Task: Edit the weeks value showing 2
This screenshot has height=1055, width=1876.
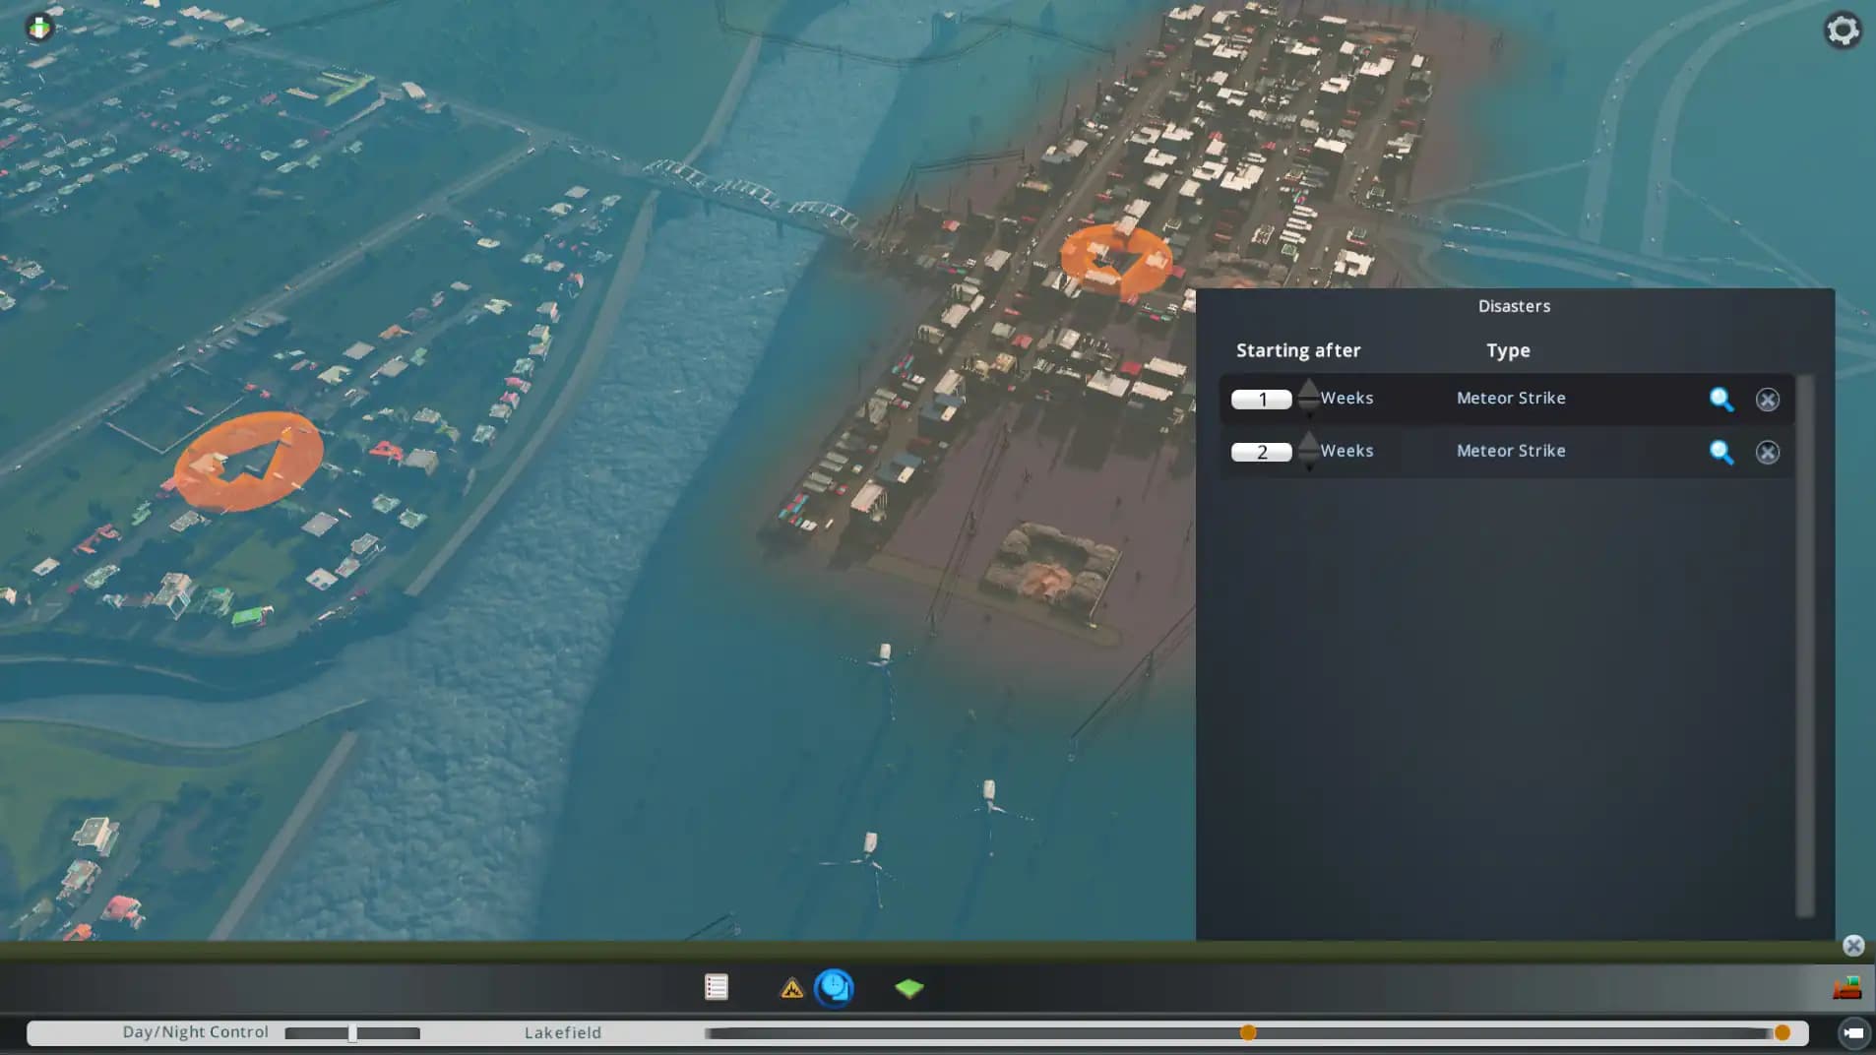Action: 1263,452
